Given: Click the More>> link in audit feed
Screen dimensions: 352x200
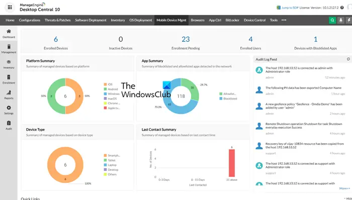Looking at the screenshot, I should pos(344,188).
